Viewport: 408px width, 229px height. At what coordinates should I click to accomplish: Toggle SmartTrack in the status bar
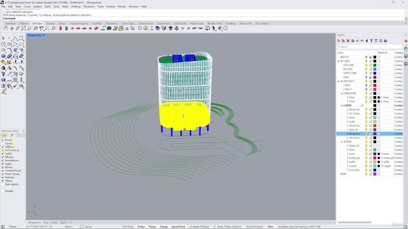click(x=178, y=226)
